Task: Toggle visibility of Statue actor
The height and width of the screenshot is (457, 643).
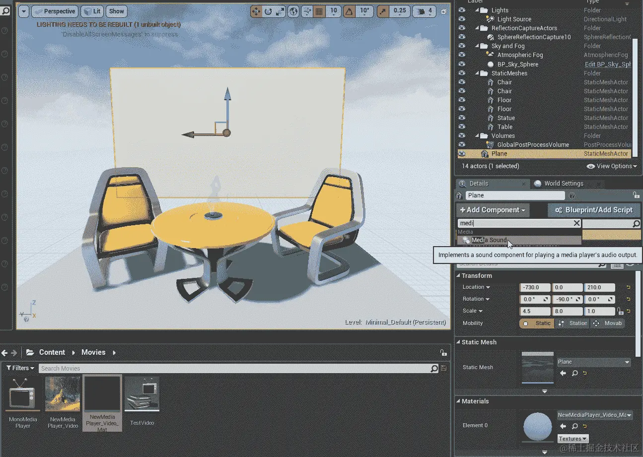Action: [x=462, y=118]
